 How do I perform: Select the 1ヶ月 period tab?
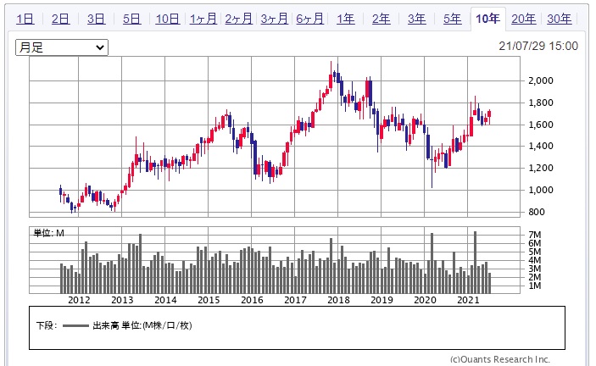coord(203,19)
